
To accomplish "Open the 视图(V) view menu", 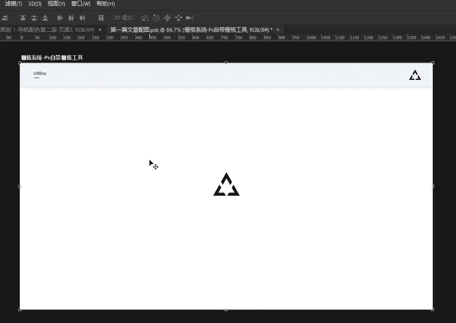I will pyautogui.click(x=56, y=4).
